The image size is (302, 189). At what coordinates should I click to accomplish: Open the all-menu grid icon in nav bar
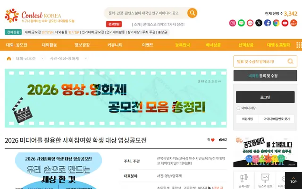[x=299, y=45]
